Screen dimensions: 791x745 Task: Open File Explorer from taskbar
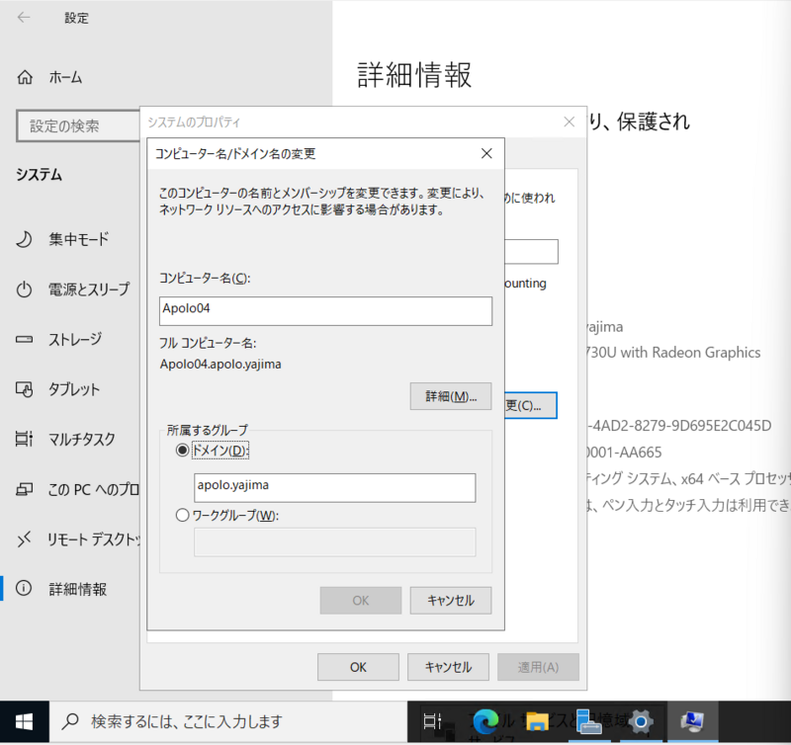[x=537, y=722]
